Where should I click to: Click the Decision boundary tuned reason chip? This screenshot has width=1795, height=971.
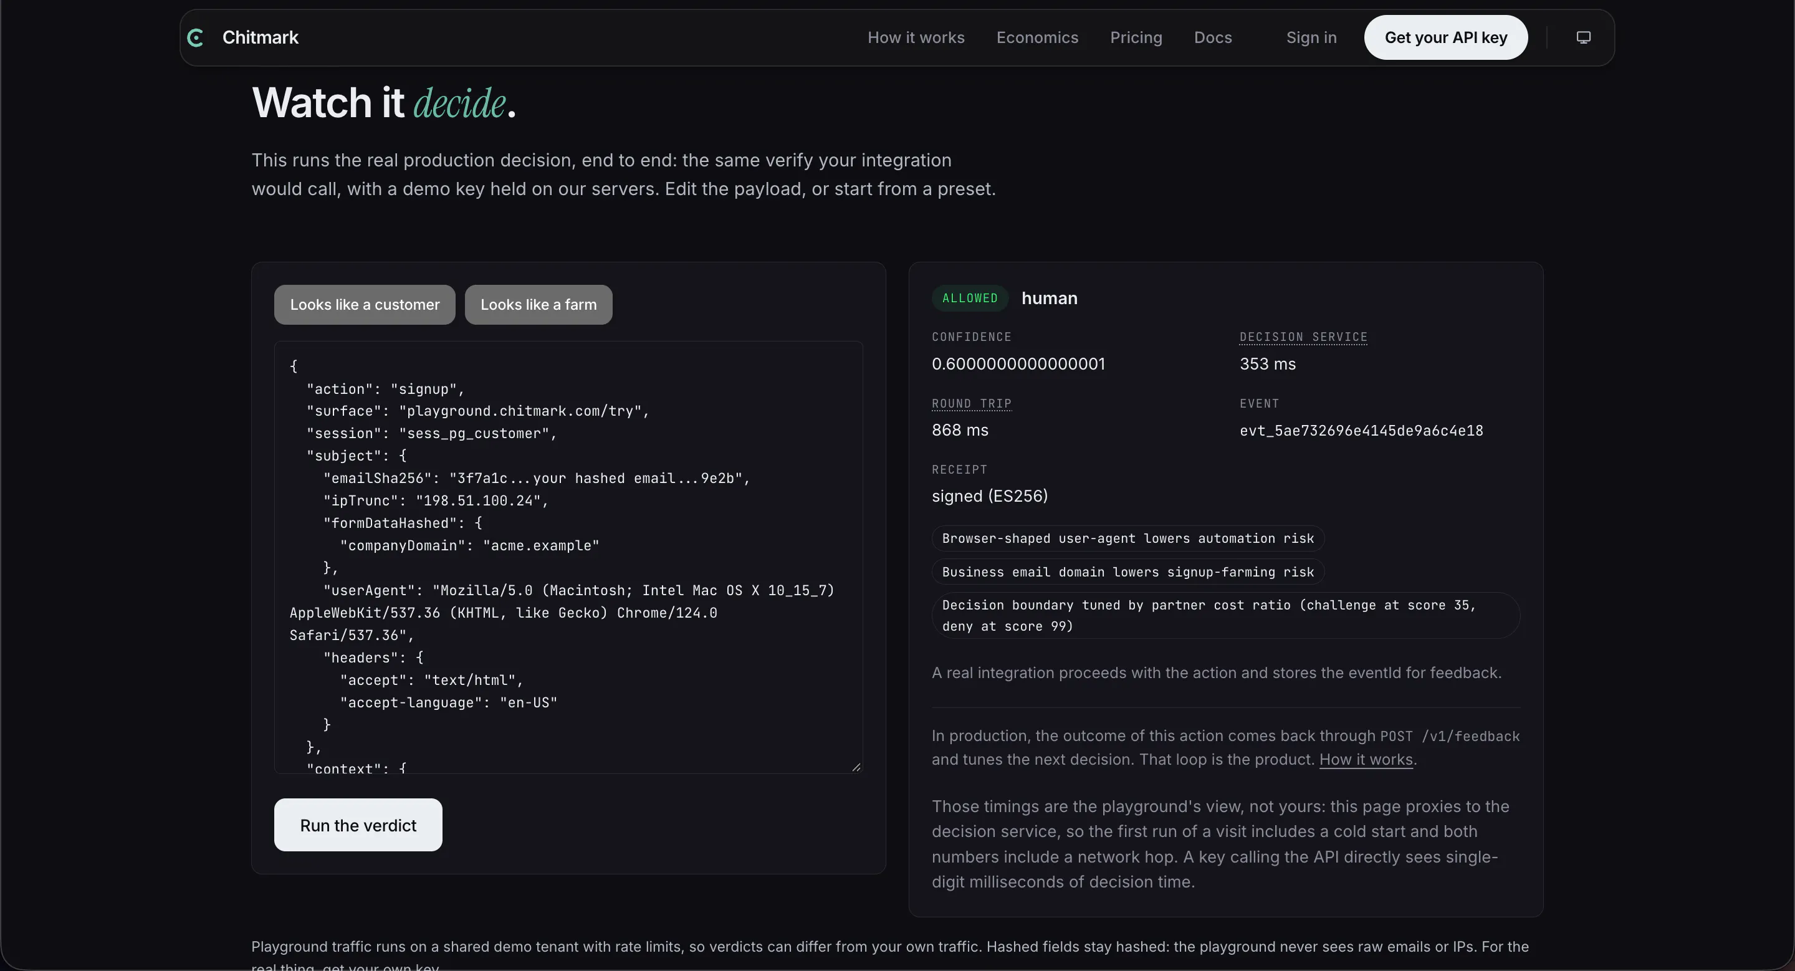[x=1226, y=616]
